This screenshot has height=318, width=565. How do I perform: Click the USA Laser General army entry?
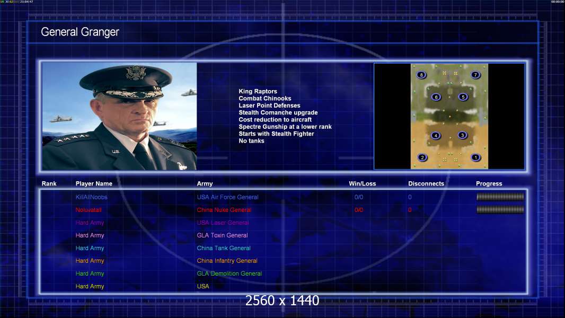(x=223, y=223)
